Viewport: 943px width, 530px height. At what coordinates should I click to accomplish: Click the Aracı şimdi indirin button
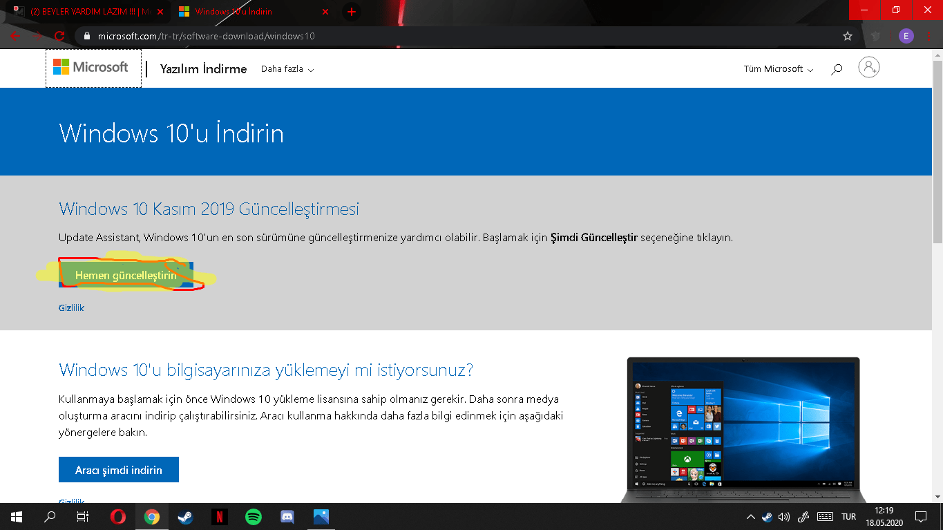click(119, 470)
